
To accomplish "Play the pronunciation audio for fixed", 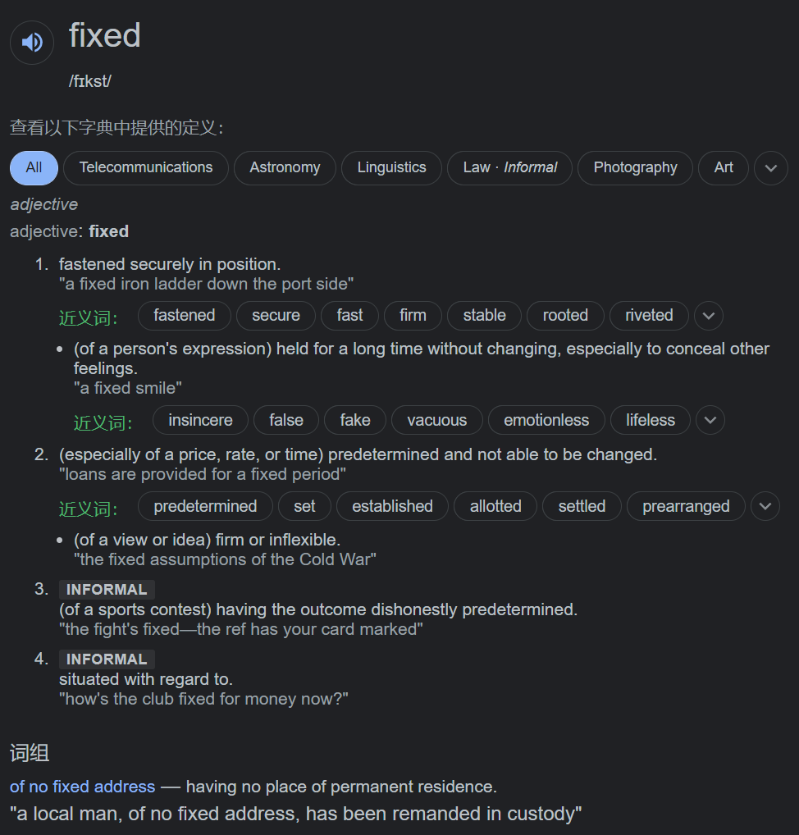I will coord(32,42).
